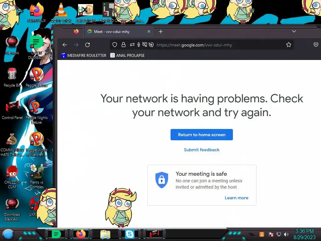Click the blocked autoplay icon in address bar

click(x=151, y=45)
